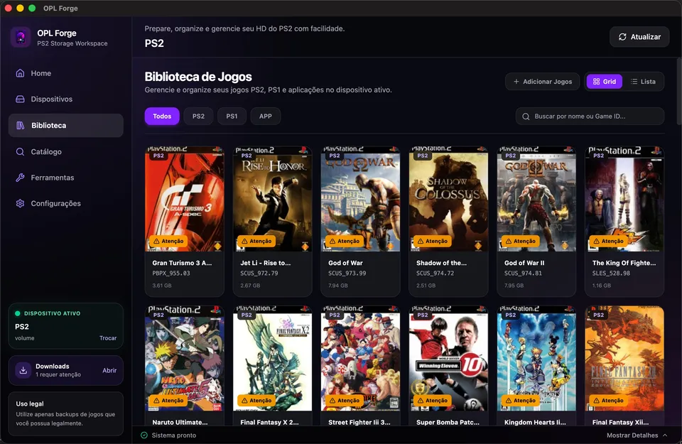Image resolution: width=682 pixels, height=444 pixels.
Task: Click Atenção badge on King Of Fighters card
Action: point(608,241)
